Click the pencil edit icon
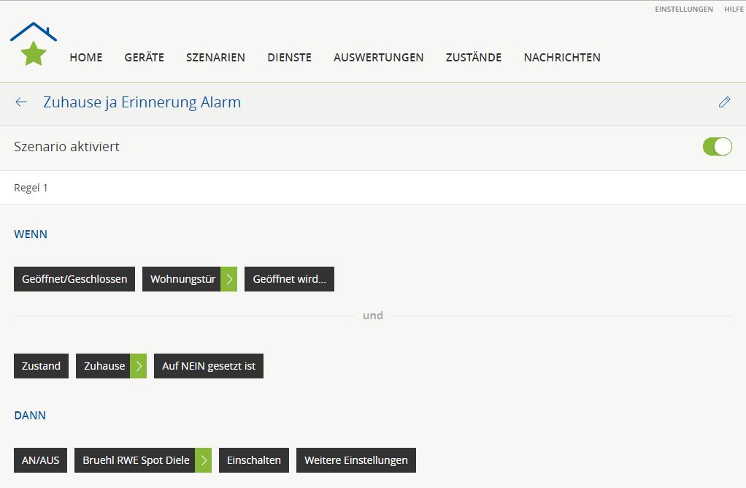 coord(724,102)
